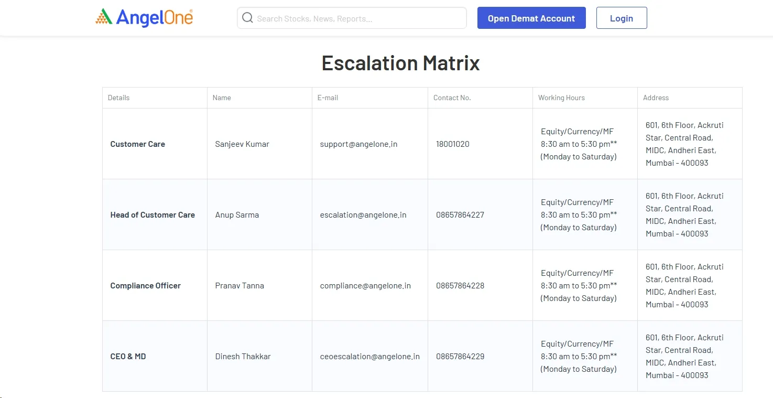Click compliance@angelone.in email
The image size is (773, 398).
pyautogui.click(x=365, y=286)
